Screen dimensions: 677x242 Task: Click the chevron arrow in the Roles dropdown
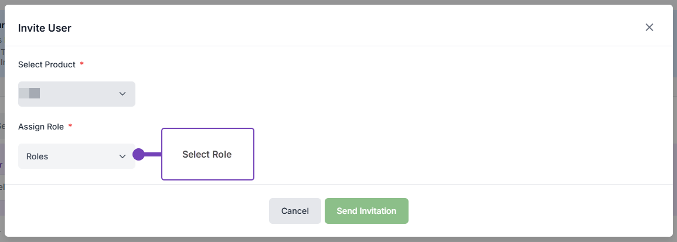123,156
